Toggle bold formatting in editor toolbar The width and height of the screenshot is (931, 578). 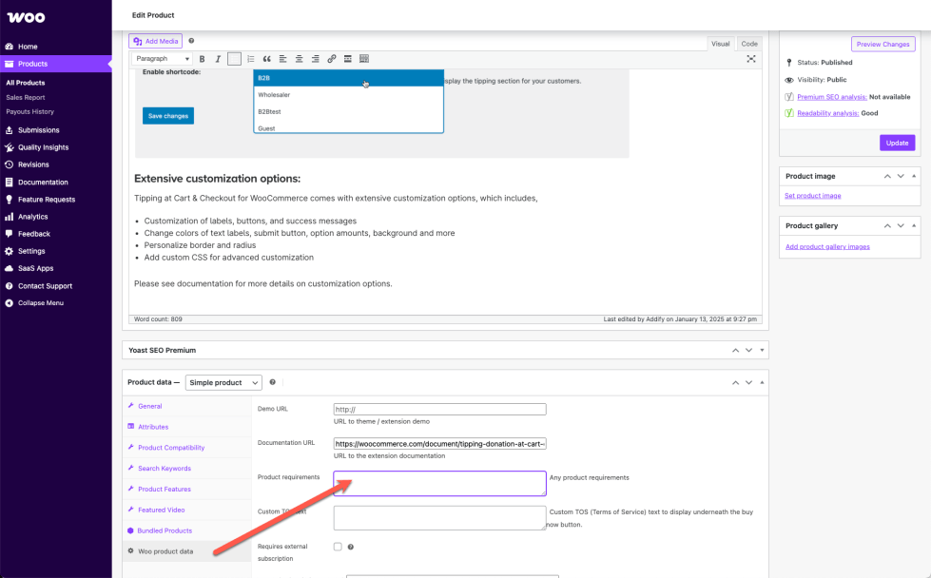(202, 59)
